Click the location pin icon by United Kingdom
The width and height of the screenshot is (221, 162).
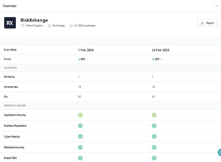point(22,25)
